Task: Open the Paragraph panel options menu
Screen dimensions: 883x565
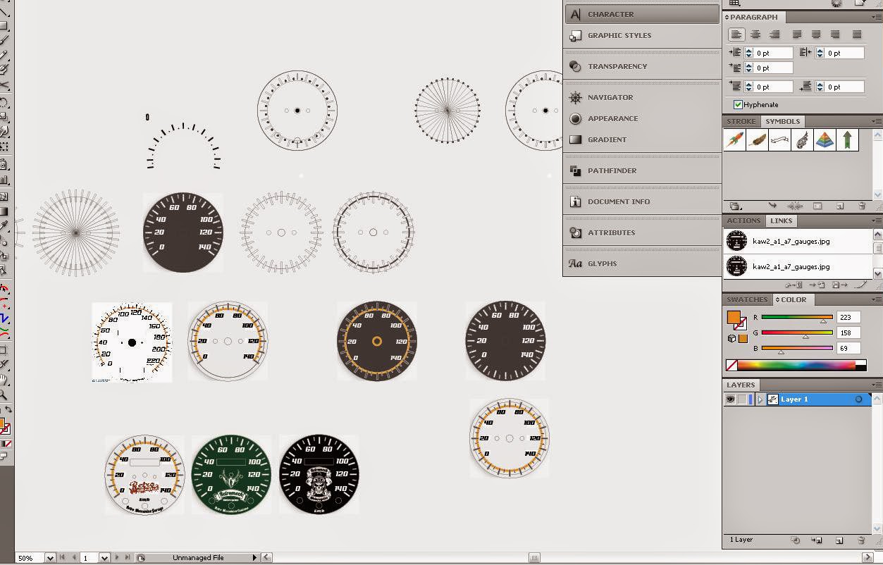Action: [x=877, y=18]
